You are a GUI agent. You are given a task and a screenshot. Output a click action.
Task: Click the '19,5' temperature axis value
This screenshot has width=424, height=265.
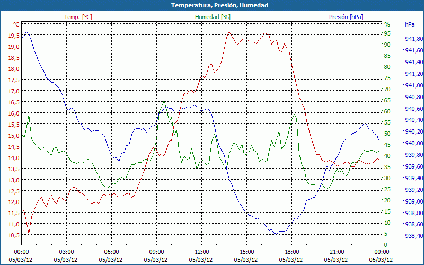pyautogui.click(x=15, y=36)
